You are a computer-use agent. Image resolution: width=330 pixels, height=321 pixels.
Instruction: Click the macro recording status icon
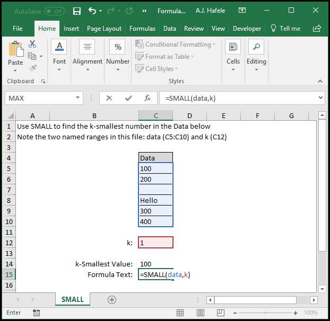pyautogui.click(x=36, y=313)
